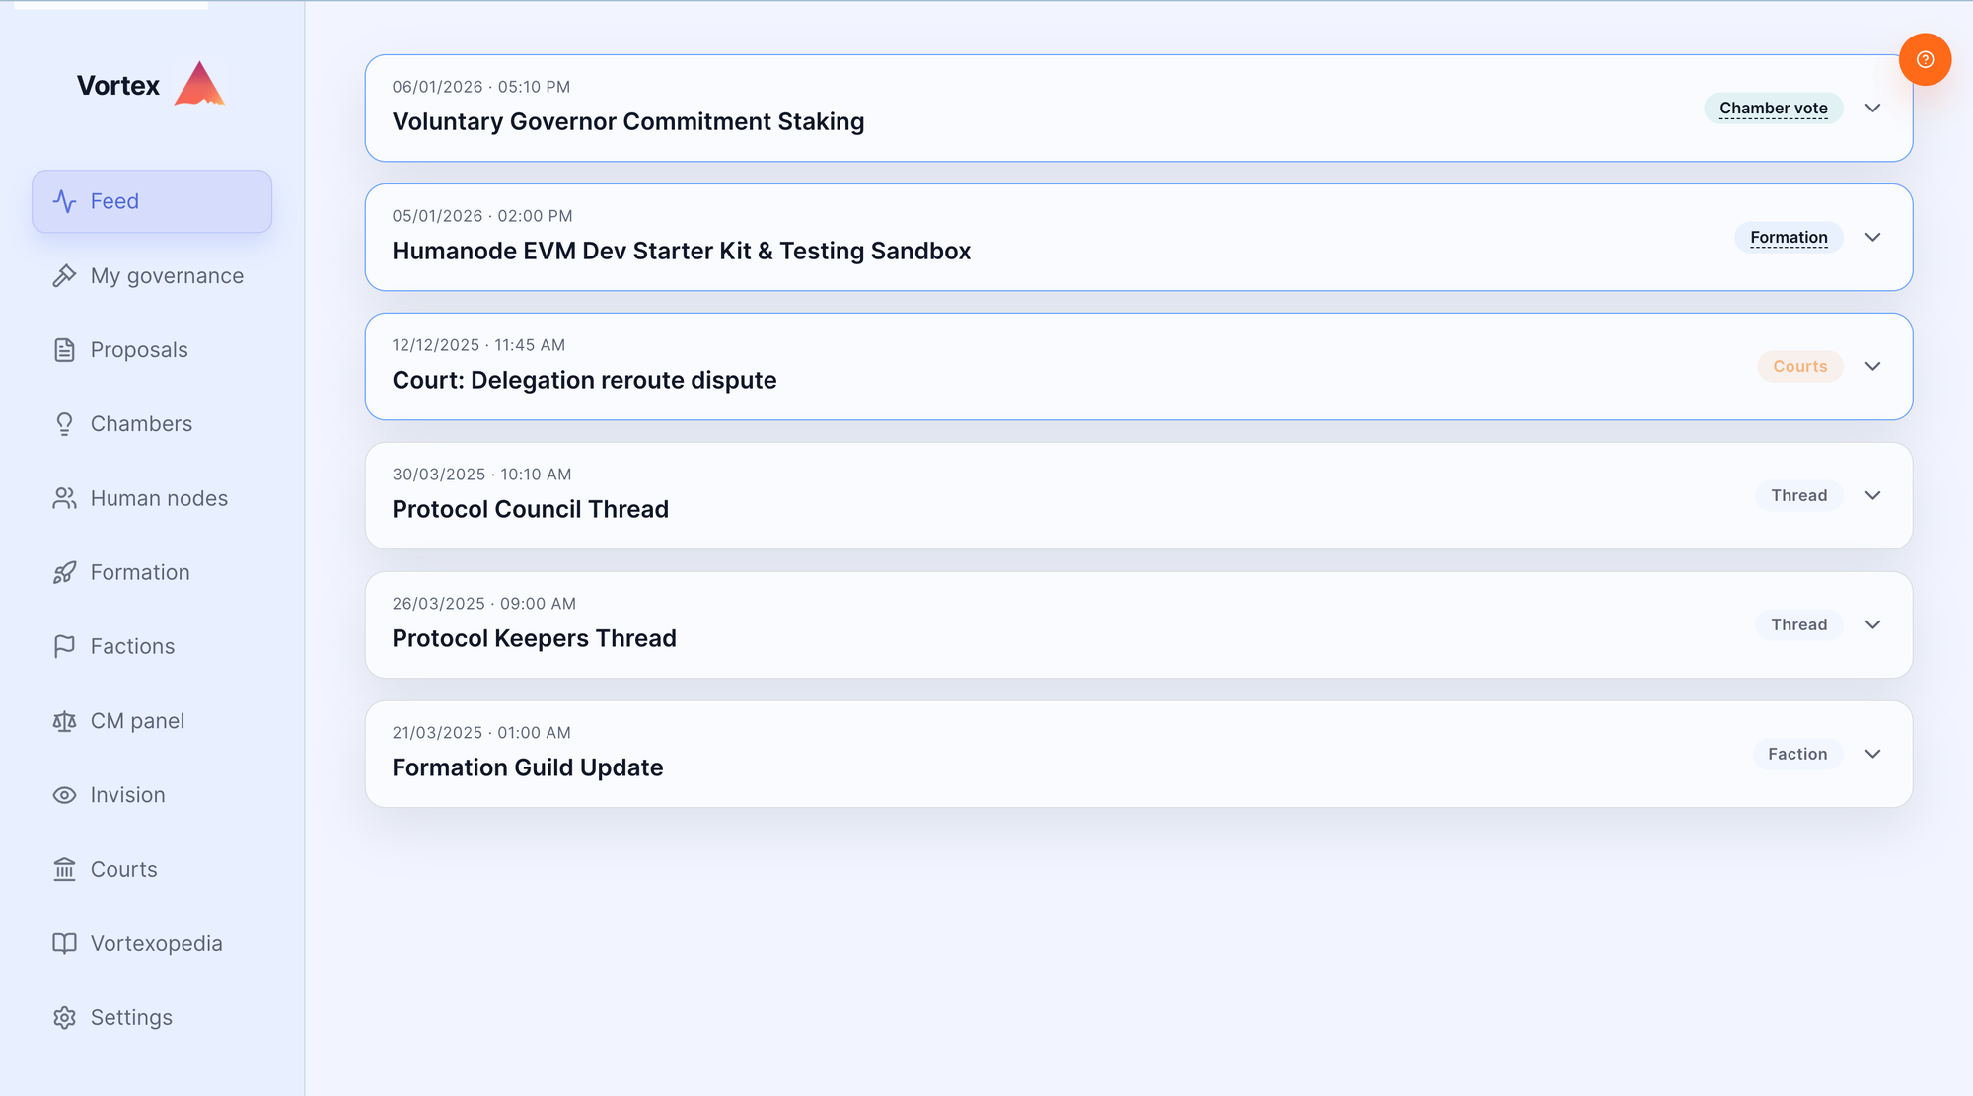Expand the Protocol Keepers Thread chevron
This screenshot has height=1096, width=1973.
pos(1872,624)
